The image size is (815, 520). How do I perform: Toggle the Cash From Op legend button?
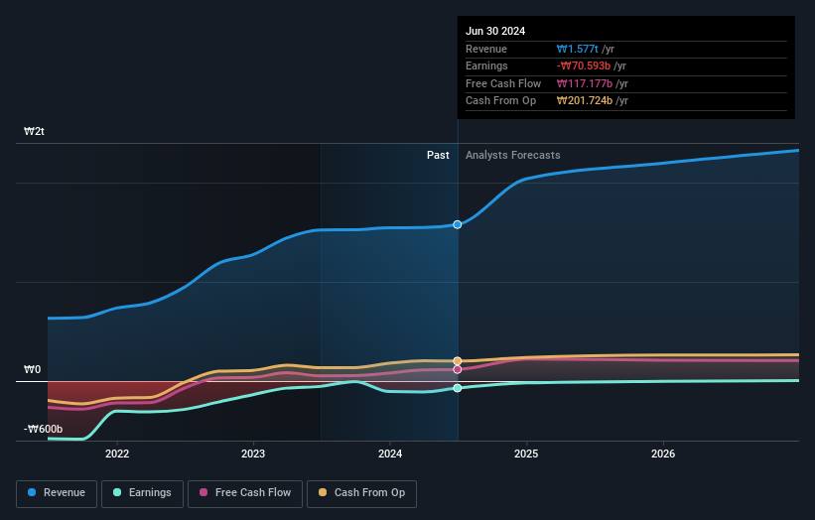coord(361,493)
